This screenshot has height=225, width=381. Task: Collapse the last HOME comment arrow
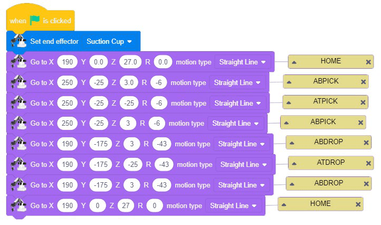[284, 204]
